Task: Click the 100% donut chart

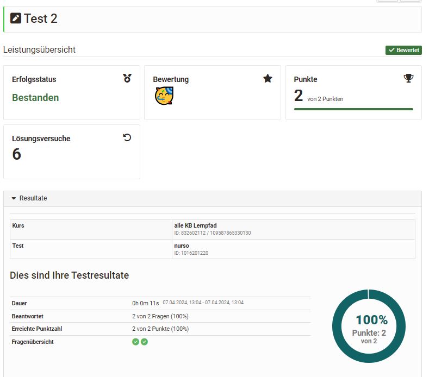Action: point(369,326)
